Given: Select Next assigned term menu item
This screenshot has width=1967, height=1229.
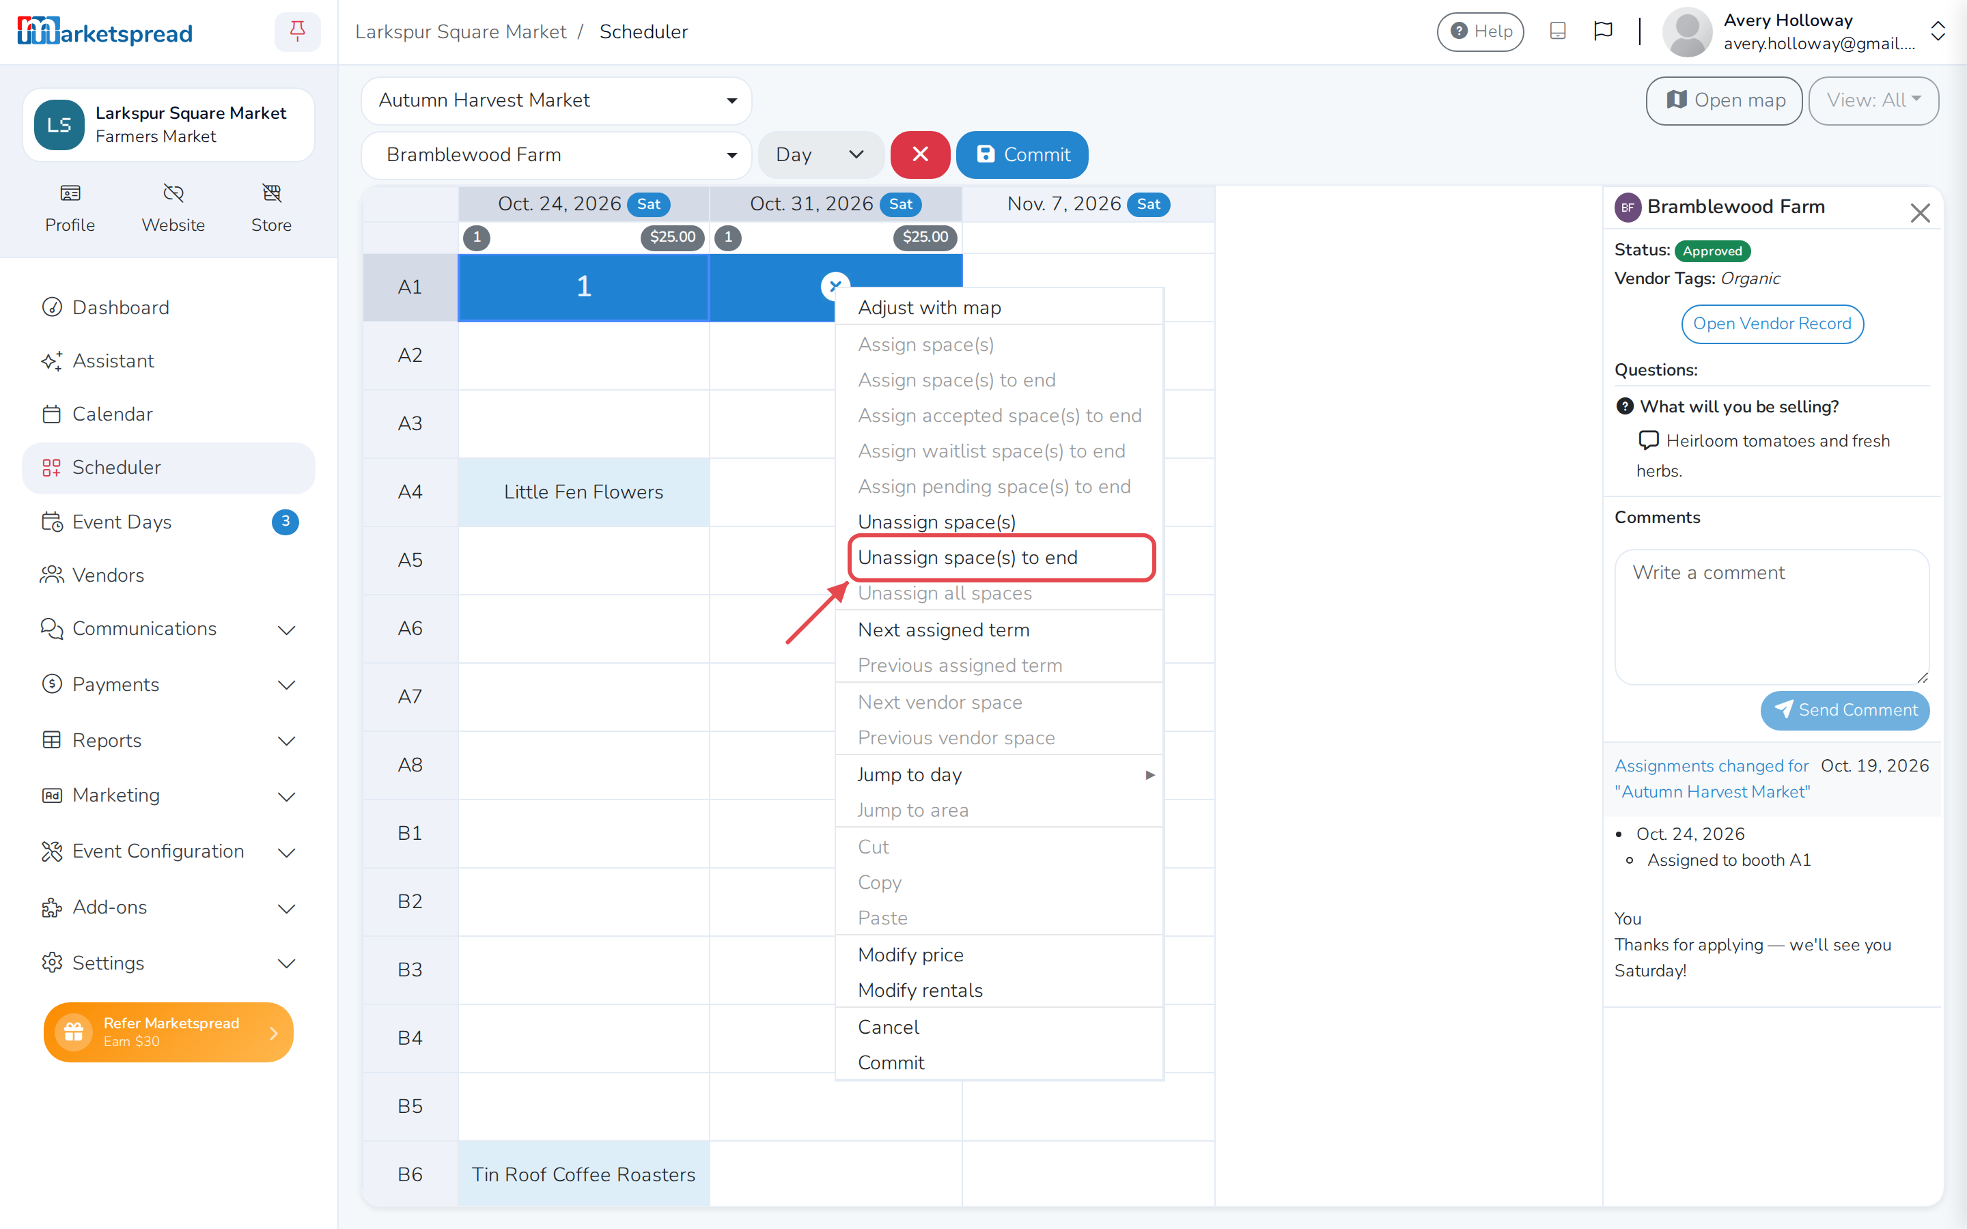Looking at the screenshot, I should (999, 630).
